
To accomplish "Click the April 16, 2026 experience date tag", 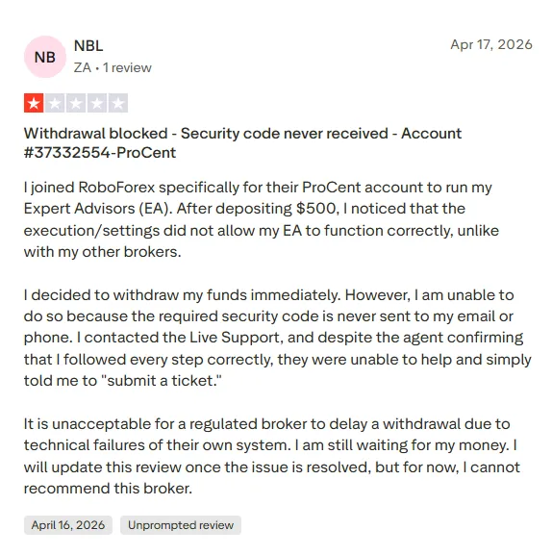I will tap(68, 525).
